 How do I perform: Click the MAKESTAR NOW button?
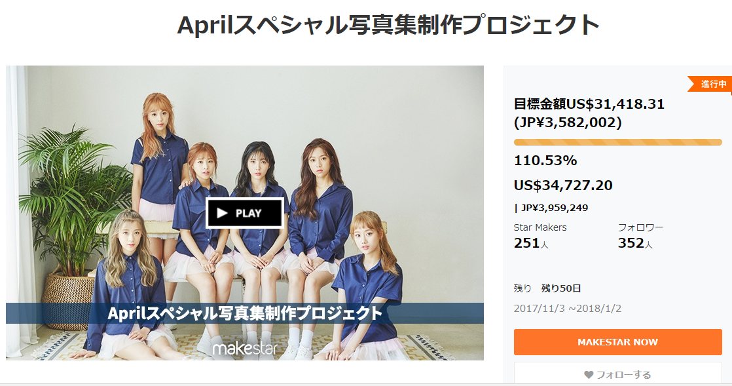click(617, 342)
